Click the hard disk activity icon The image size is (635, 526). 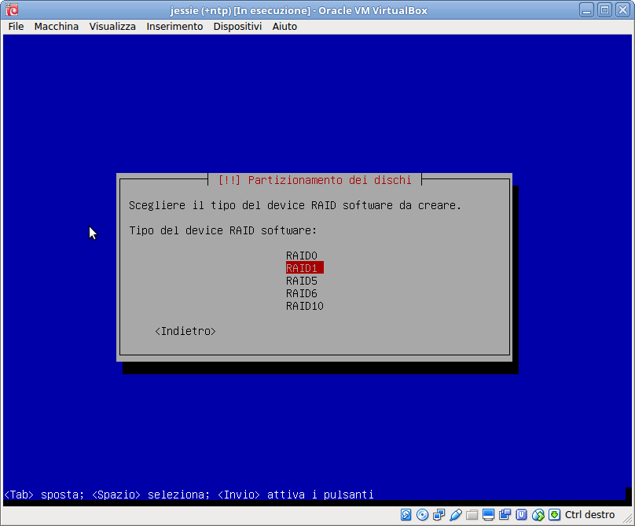click(x=406, y=515)
